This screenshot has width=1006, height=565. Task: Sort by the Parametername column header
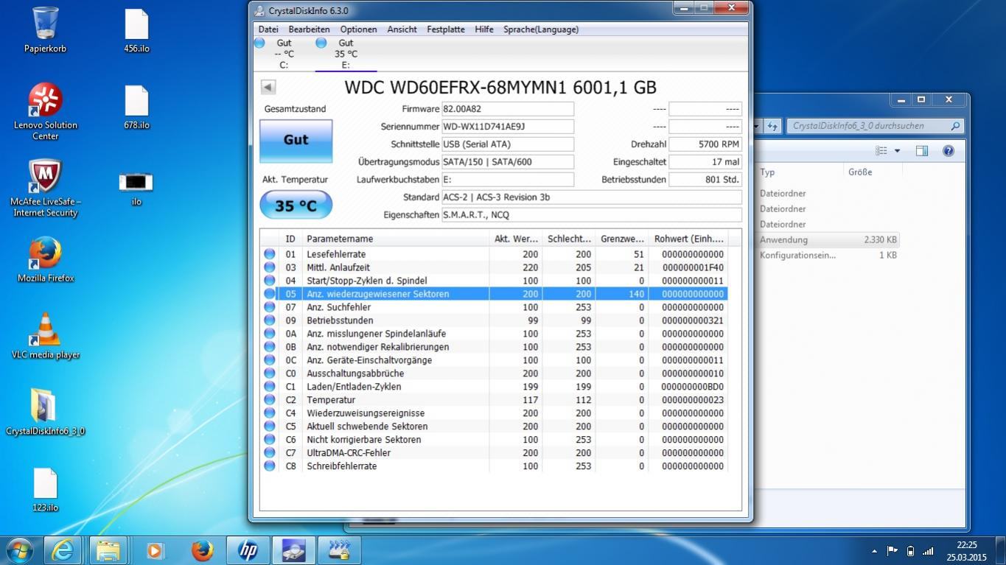coord(396,239)
